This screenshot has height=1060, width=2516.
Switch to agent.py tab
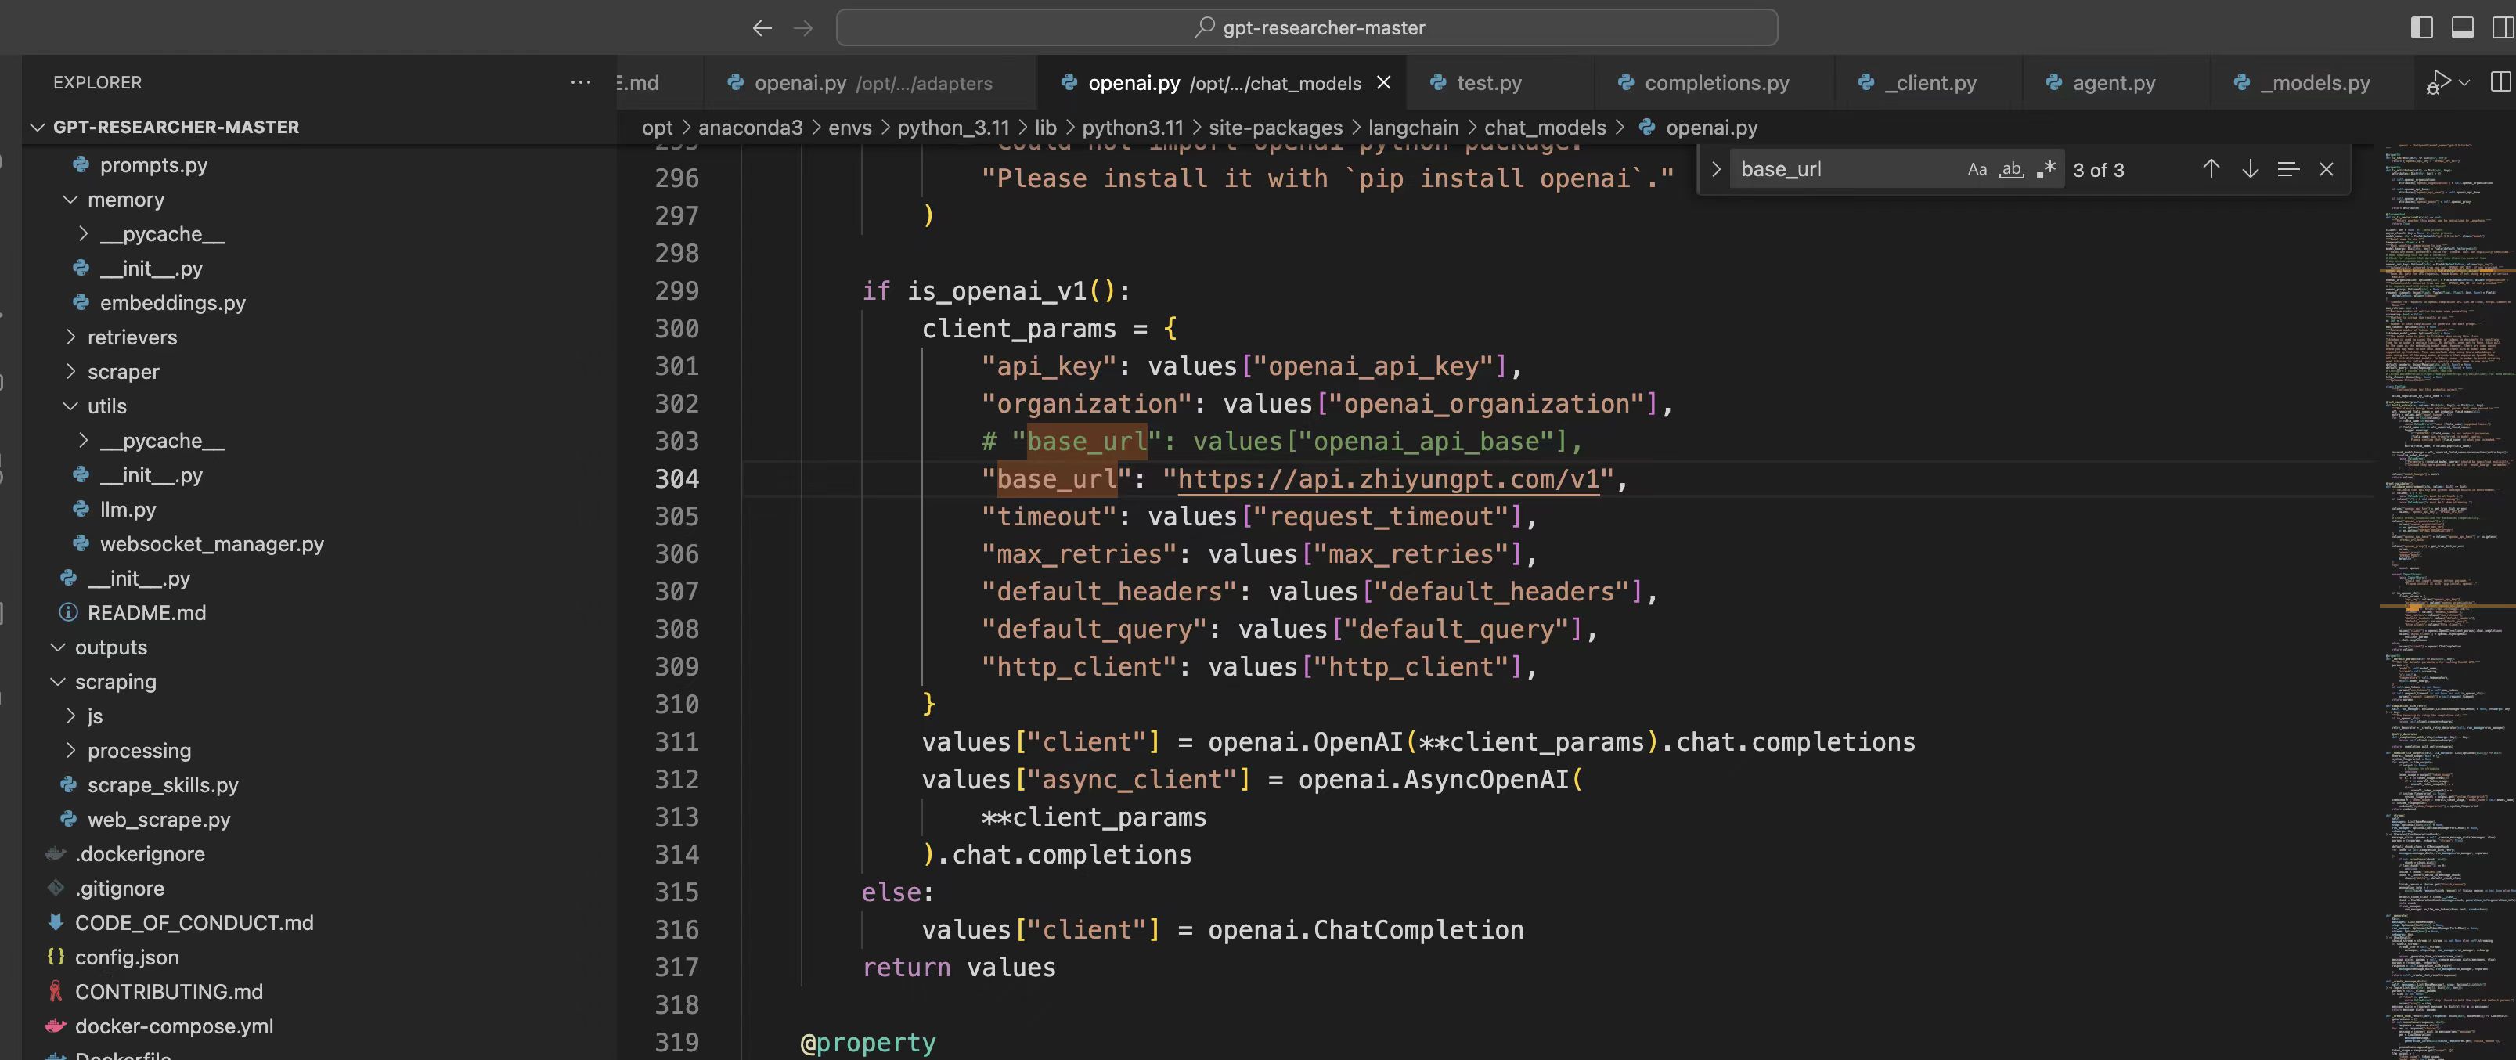2113,83
